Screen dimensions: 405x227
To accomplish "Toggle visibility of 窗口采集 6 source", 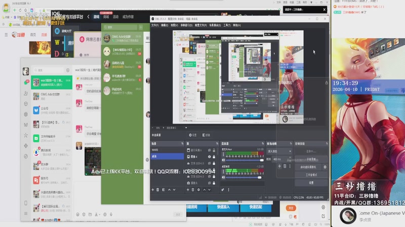I will (x=210, y=150).
